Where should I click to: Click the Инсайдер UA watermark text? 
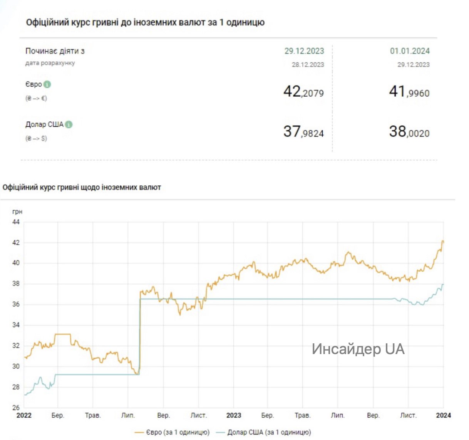(x=358, y=349)
